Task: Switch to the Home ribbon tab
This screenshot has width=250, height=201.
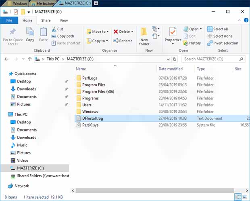Action: [27, 21]
